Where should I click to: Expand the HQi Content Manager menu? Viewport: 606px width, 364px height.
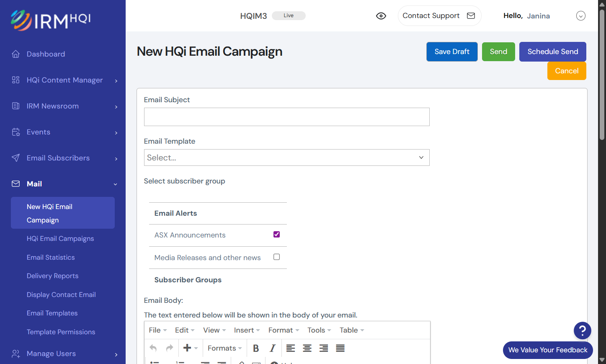(x=116, y=81)
